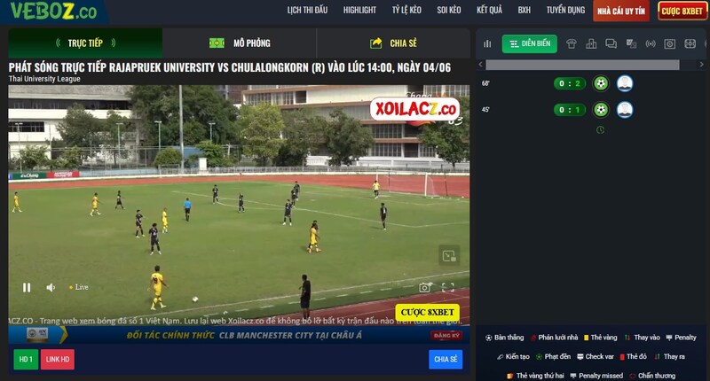Click the live broadcast signal icon
Viewport: 710px width, 381px height.
tap(651, 43)
